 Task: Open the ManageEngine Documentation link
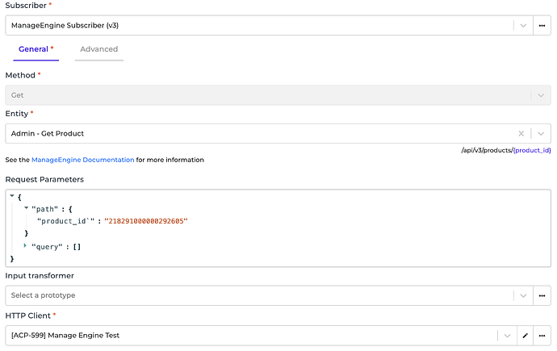(x=83, y=160)
